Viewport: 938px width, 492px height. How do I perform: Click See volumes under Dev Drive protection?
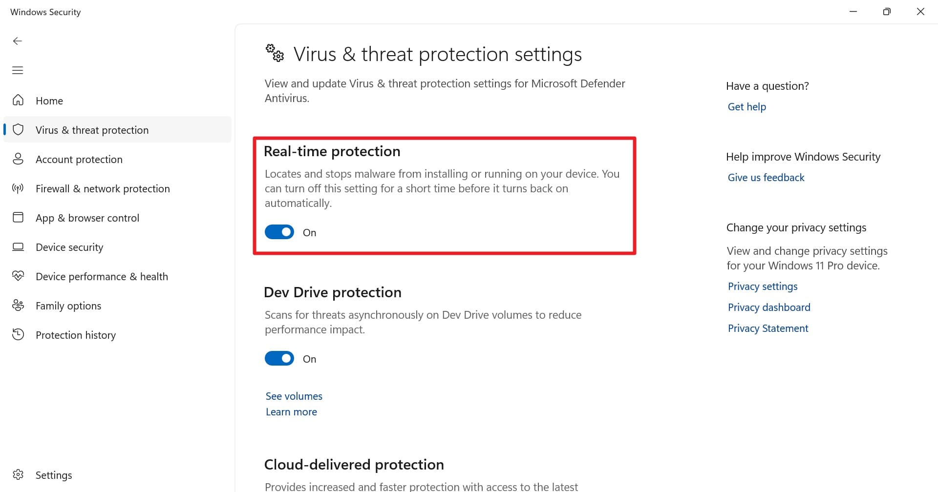(293, 396)
